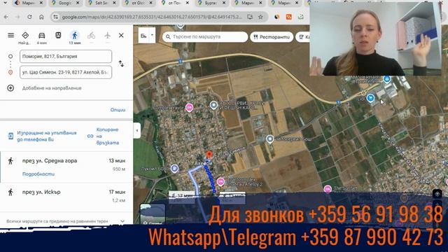This screenshot has height=252, width=448.
Task: Go forward in browser
Action: coord(17,17)
